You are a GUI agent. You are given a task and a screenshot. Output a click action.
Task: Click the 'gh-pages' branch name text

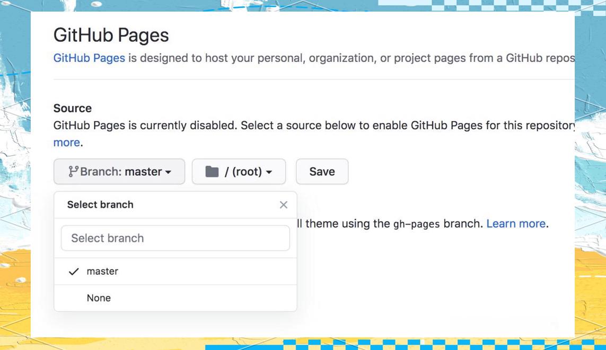coord(417,224)
